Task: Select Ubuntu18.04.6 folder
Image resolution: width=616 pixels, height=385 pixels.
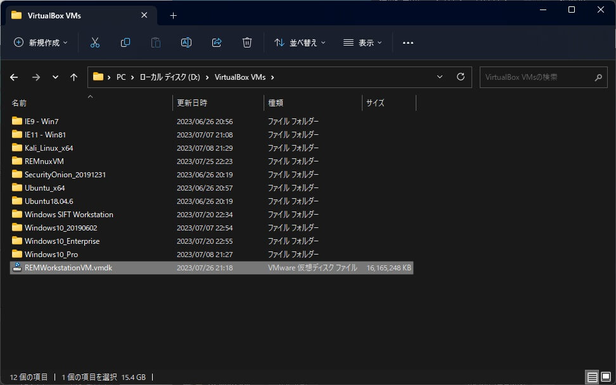Action: [x=49, y=201]
